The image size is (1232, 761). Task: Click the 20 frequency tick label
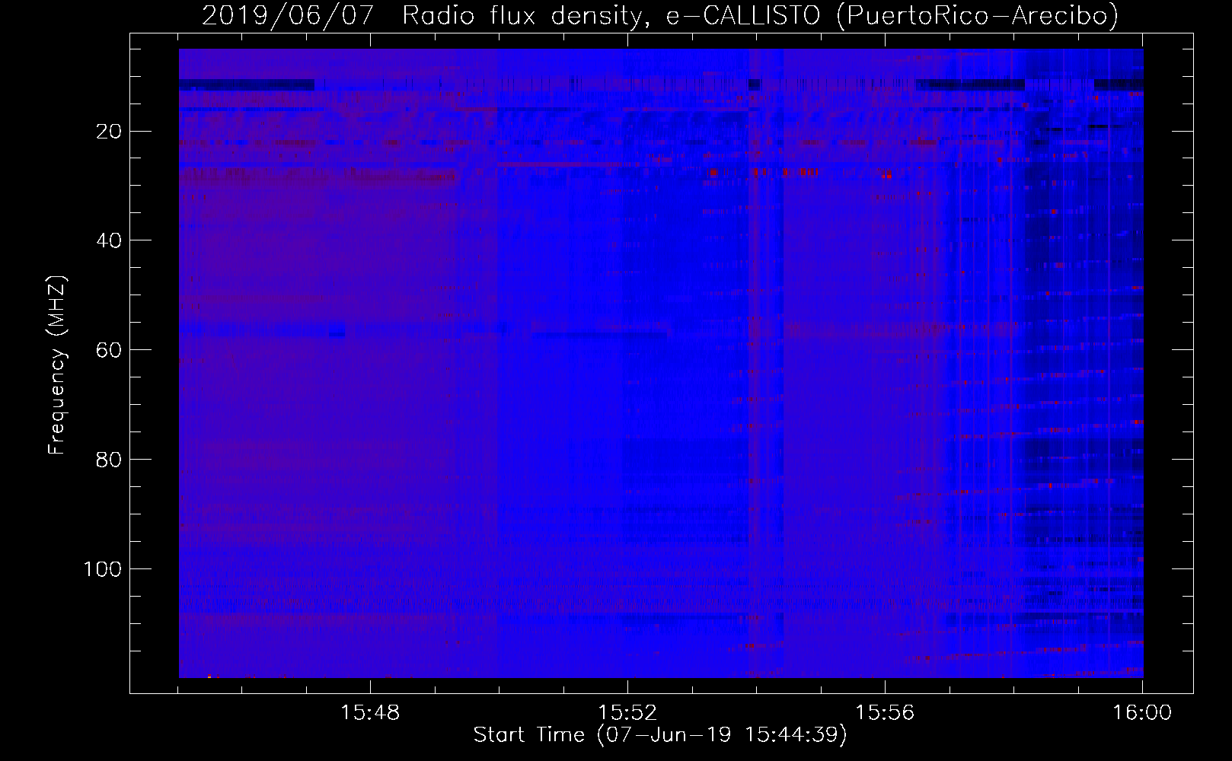[x=109, y=132]
